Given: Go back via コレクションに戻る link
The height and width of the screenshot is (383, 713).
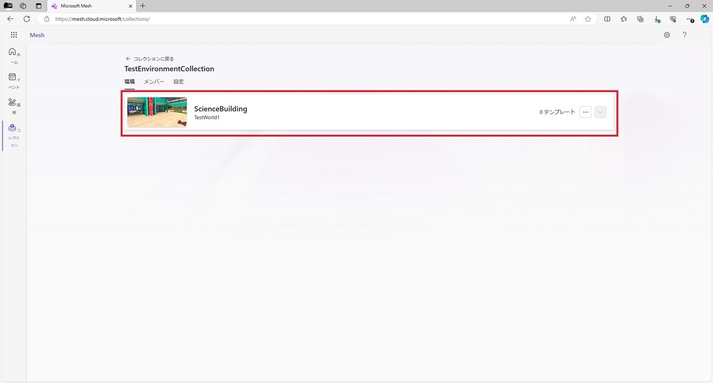Looking at the screenshot, I should [x=150, y=59].
